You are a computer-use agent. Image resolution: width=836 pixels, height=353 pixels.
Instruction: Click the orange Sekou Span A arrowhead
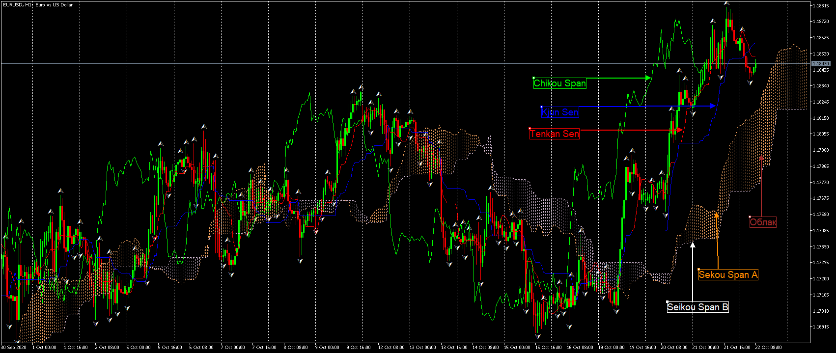point(717,215)
